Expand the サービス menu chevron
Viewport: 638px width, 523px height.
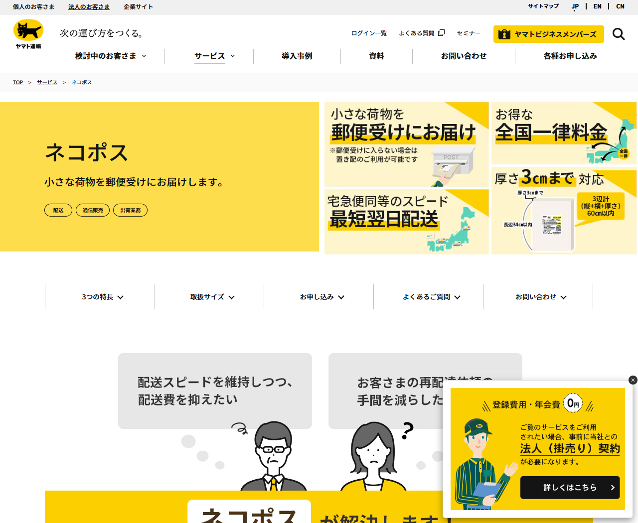[x=233, y=56]
